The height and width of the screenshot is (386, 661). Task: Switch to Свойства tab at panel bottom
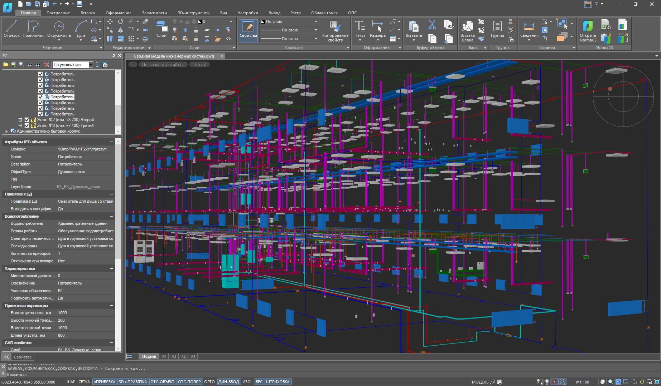23,357
